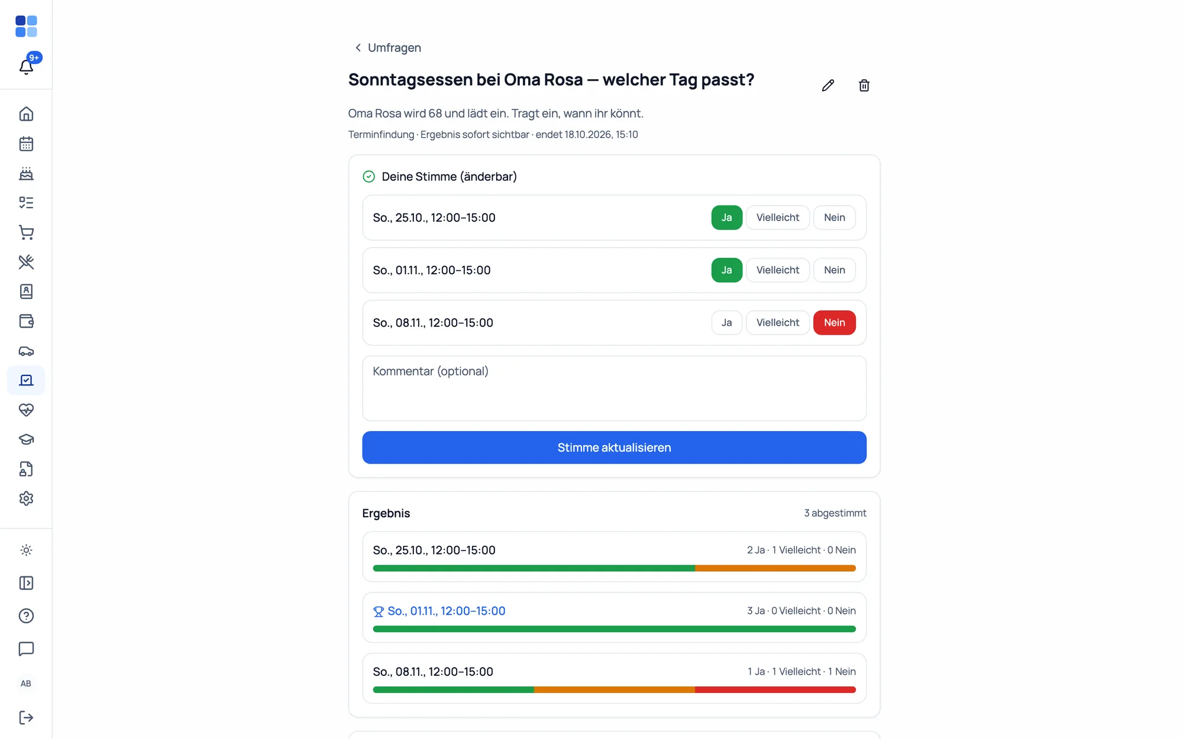The image size is (1183, 739).
Task: Delete the poll with trash icon
Action: (x=864, y=86)
